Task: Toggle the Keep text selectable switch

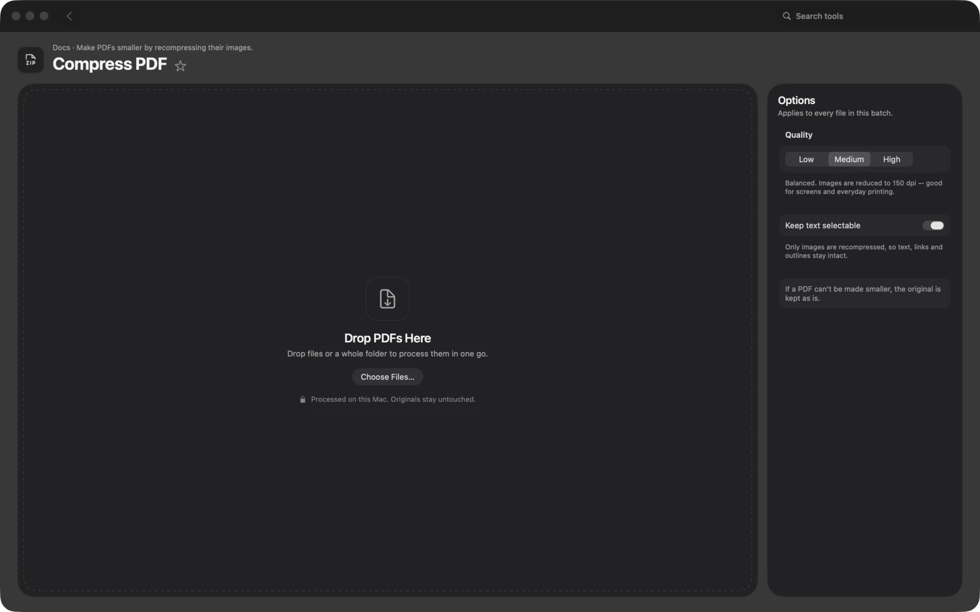Action: click(x=933, y=226)
